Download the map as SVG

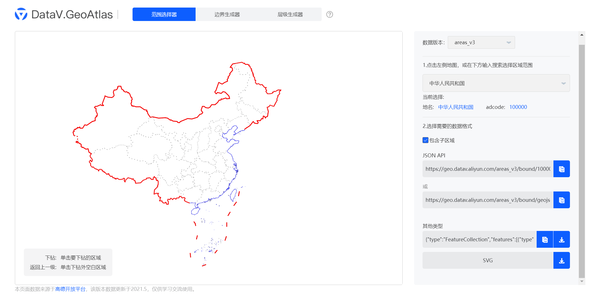[x=562, y=260]
